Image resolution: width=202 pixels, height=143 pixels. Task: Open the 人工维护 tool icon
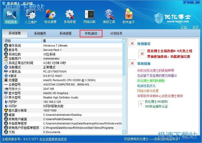(31, 16)
